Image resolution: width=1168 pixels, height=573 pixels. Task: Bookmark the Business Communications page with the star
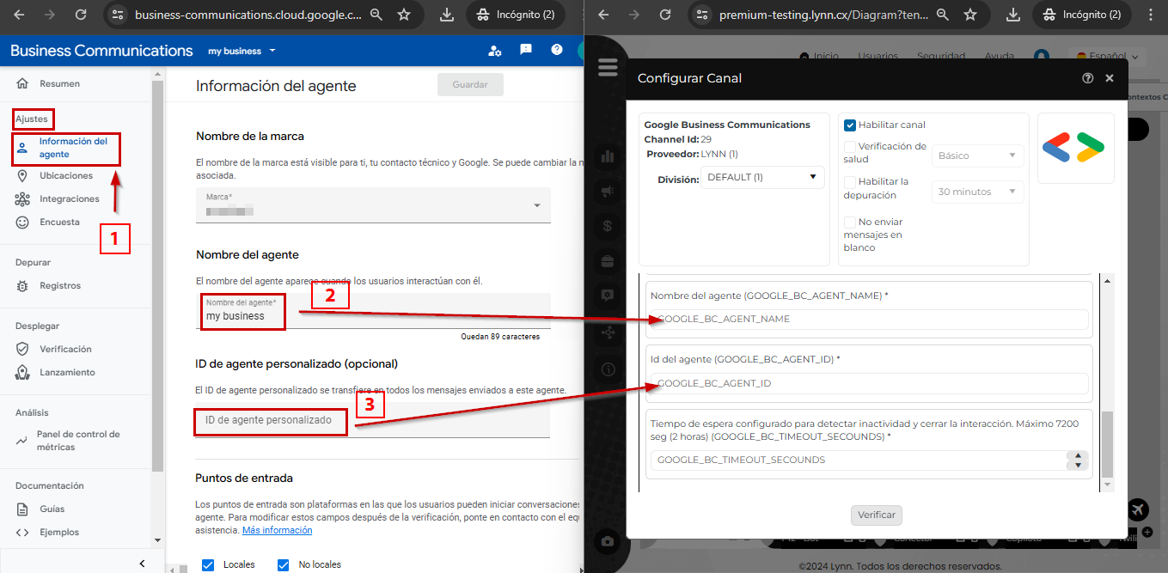pos(404,15)
